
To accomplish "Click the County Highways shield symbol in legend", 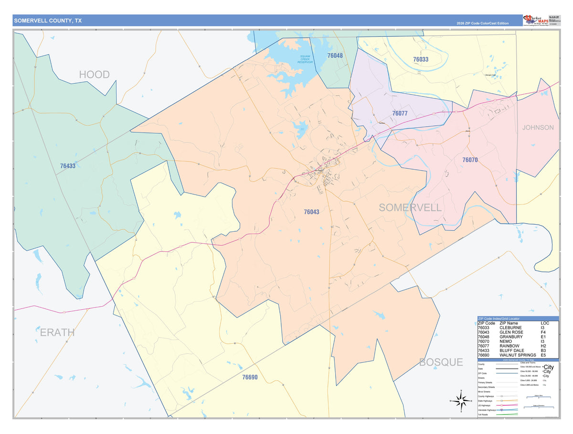I will (501, 396).
